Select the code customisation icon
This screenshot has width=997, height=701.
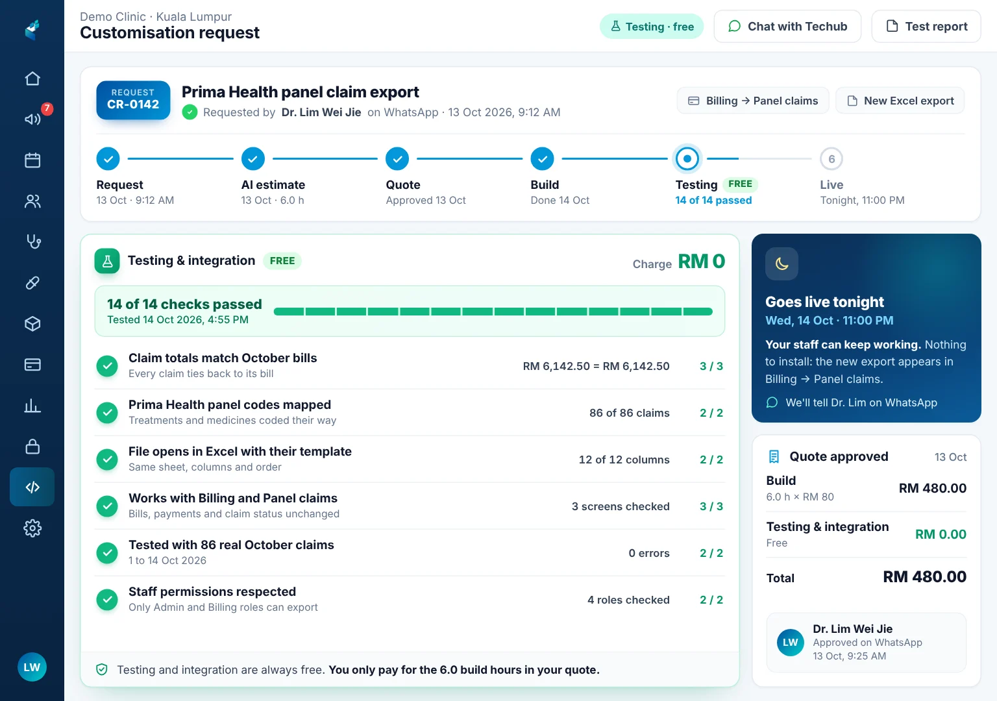[32, 487]
